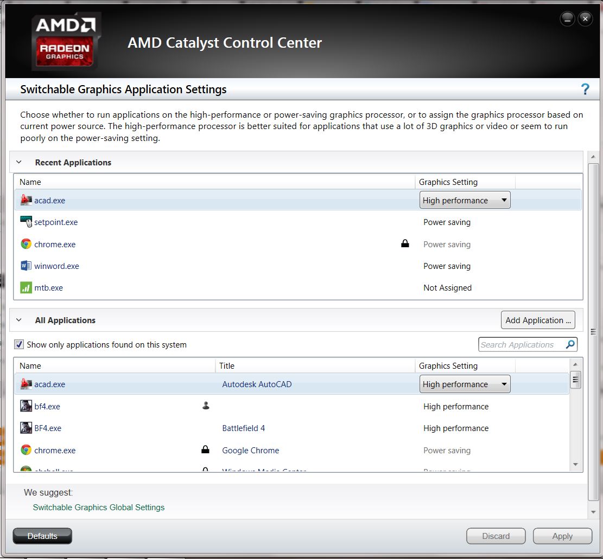Click the Google Chrome title
The width and height of the screenshot is (603, 559).
tap(250, 450)
